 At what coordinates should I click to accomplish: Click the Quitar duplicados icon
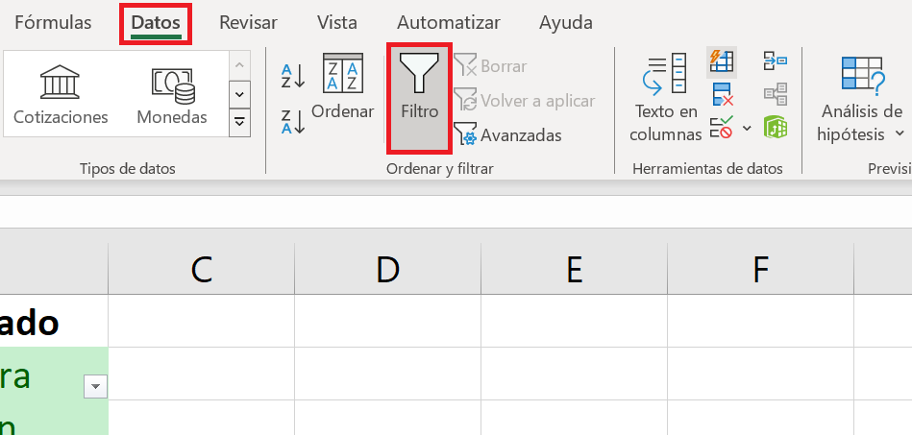(723, 94)
